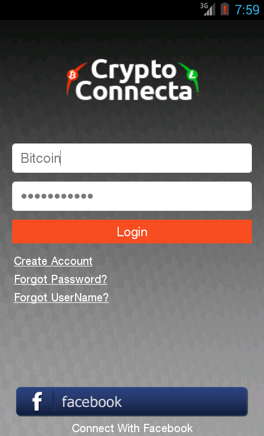
Task: Tap the 7:59 clock in status bar
Action: (x=247, y=10)
